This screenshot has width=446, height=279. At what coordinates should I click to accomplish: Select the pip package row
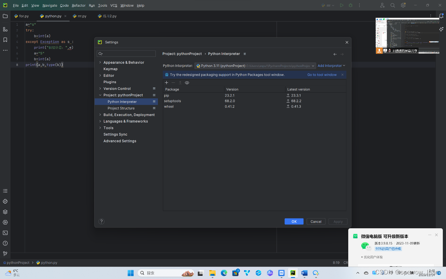pos(255,95)
